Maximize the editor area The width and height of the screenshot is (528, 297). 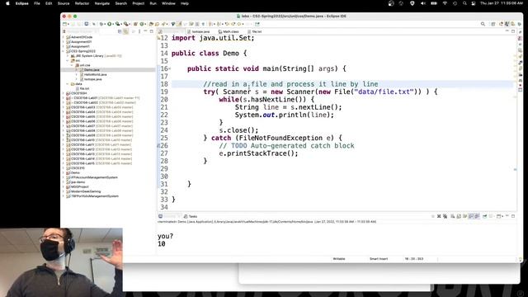(513, 31)
